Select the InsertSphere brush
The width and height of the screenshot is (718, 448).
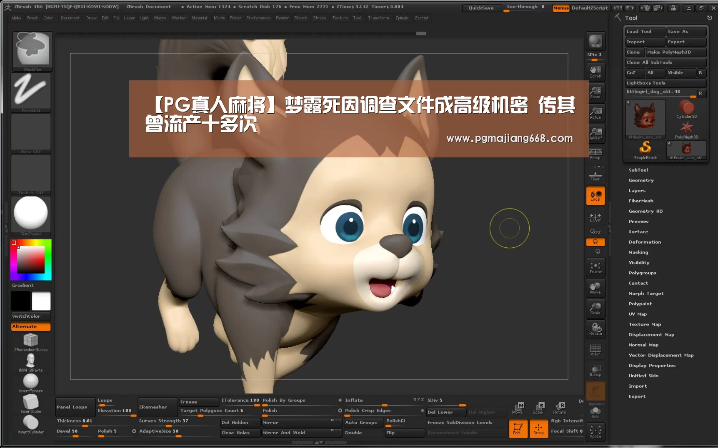pos(31,383)
